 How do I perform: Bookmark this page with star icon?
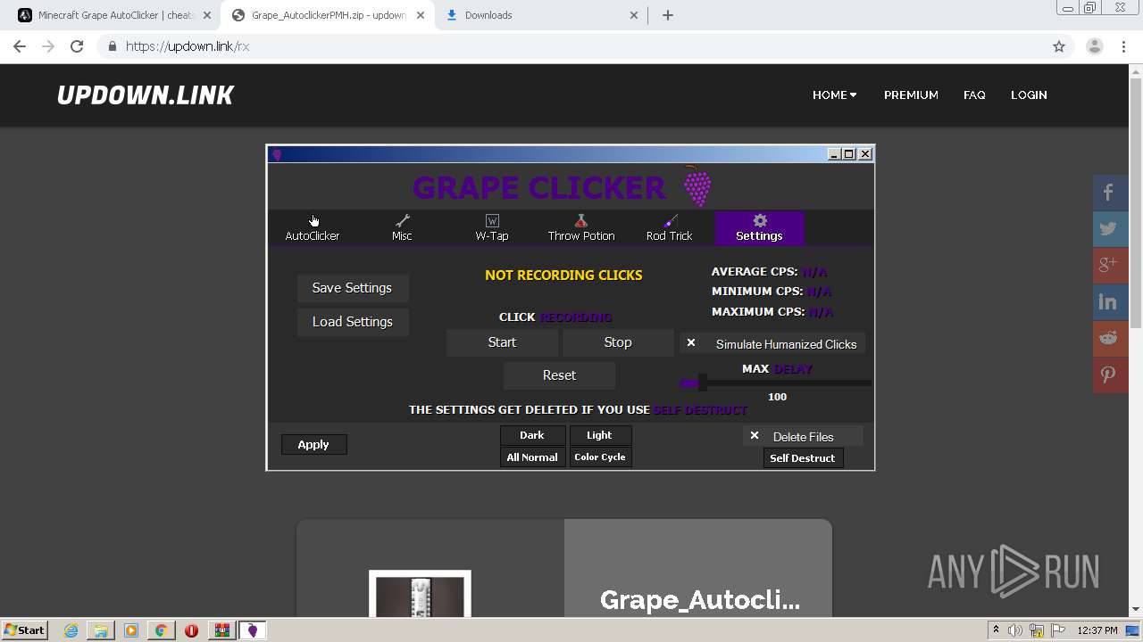1059,46
